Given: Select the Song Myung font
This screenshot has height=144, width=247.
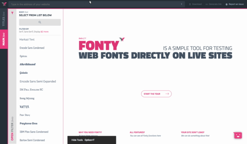Looking at the screenshot, I should [27, 98].
